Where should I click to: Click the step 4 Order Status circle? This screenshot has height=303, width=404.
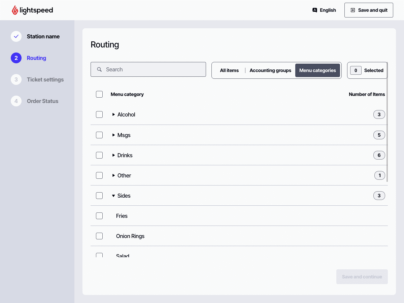coord(16,101)
